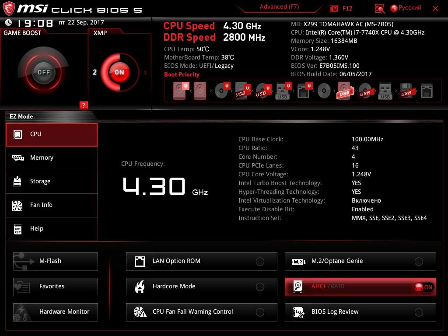This screenshot has height=336, width=448.
Task: Click the 19:08 system time
Action: tap(35, 23)
